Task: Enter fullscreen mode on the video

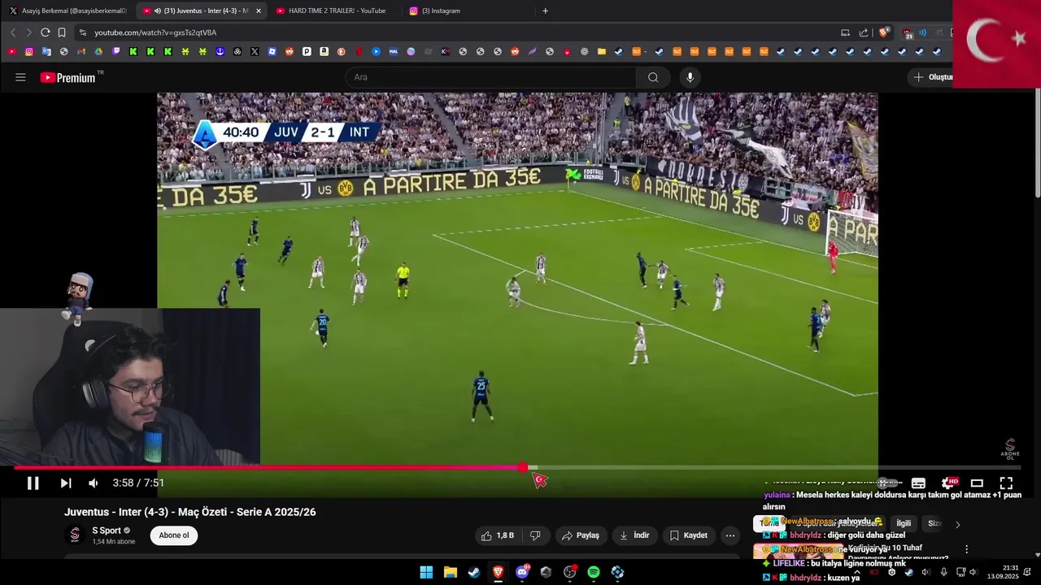Action: tap(1006, 483)
